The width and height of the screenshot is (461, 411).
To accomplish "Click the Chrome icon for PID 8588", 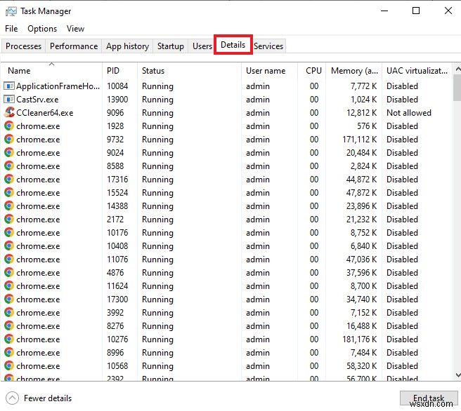I will point(9,166).
